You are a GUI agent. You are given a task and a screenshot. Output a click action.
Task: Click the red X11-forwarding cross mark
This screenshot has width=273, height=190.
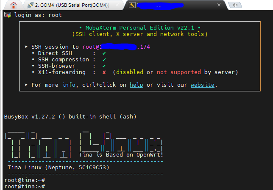pyautogui.click(x=104, y=72)
